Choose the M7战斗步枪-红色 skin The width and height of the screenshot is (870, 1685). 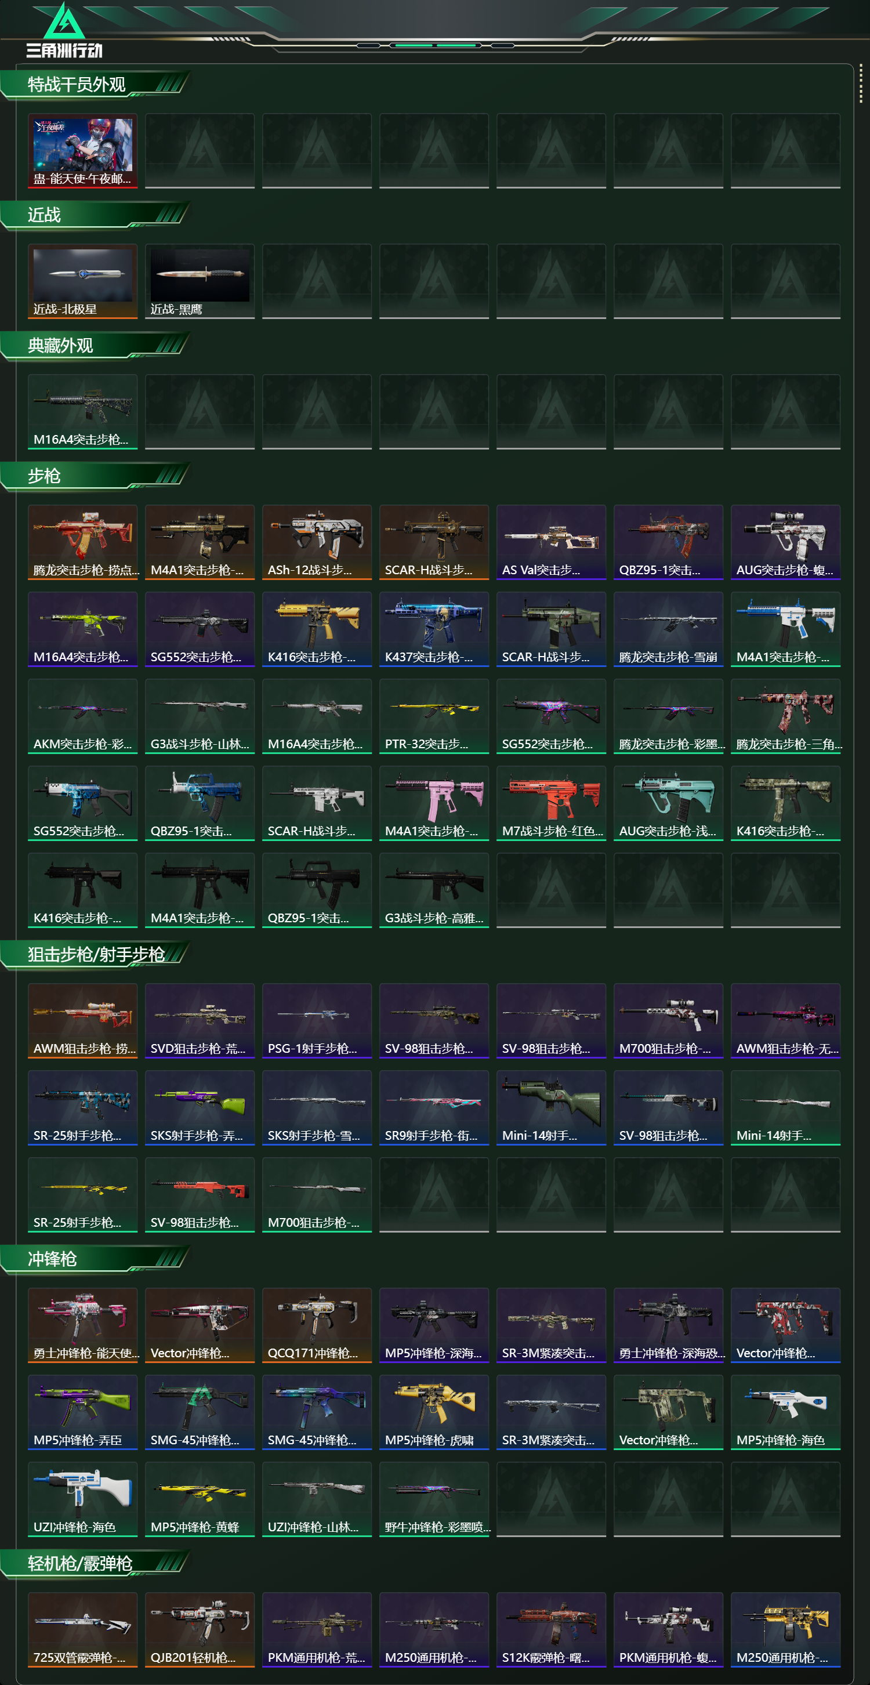(x=551, y=803)
